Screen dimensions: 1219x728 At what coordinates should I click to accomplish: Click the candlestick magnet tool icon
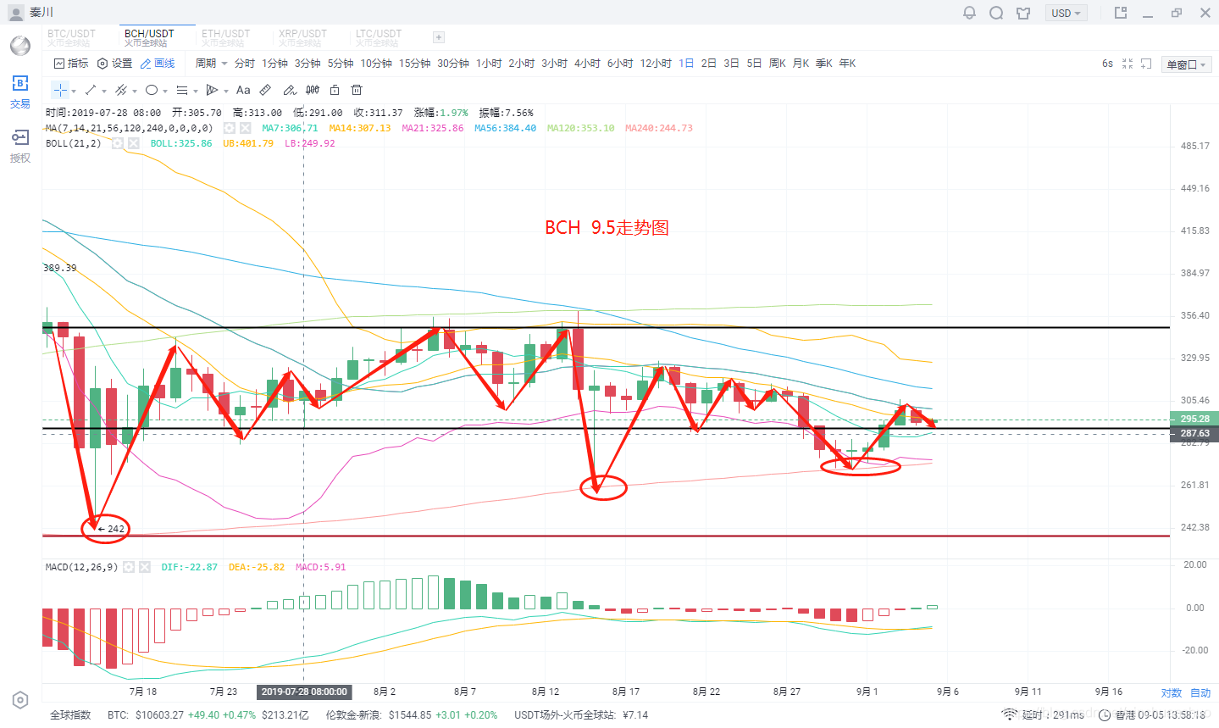[x=313, y=90]
